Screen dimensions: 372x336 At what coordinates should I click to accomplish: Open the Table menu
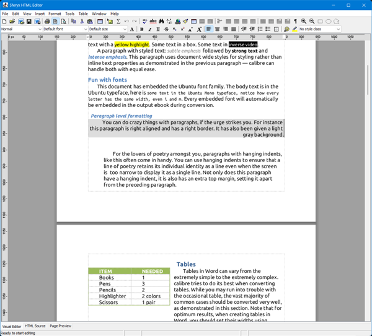83,14
